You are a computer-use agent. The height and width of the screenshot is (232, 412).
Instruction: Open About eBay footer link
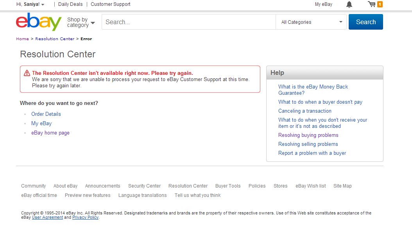pyautogui.click(x=65, y=186)
